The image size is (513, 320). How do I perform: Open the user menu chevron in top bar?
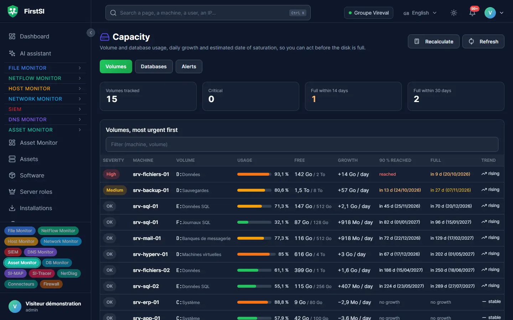pos(502,13)
